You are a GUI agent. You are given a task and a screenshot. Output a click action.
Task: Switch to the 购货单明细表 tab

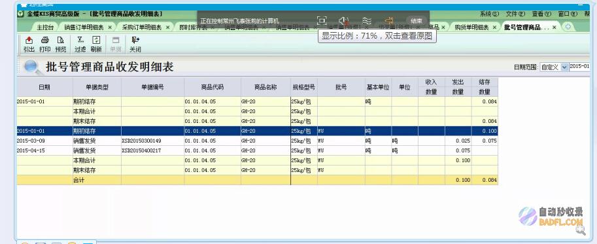point(471,27)
